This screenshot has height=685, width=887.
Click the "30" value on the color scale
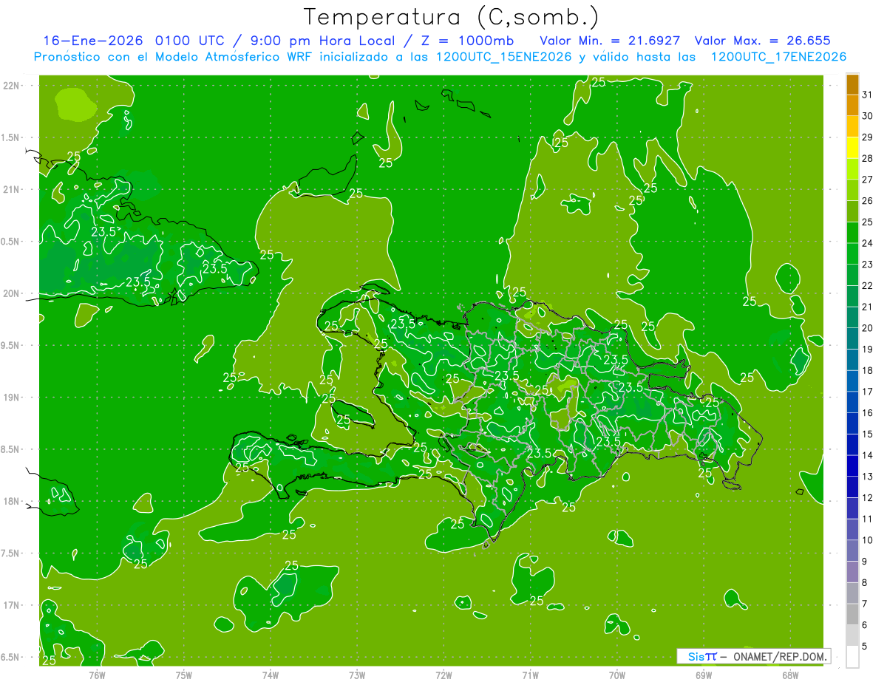[x=868, y=116]
